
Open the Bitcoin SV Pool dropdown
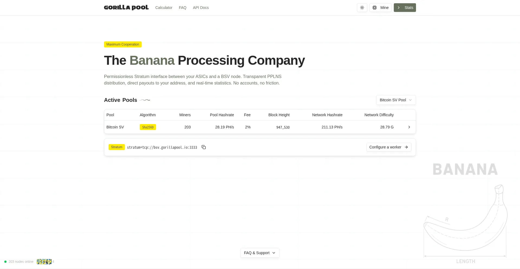click(396, 100)
